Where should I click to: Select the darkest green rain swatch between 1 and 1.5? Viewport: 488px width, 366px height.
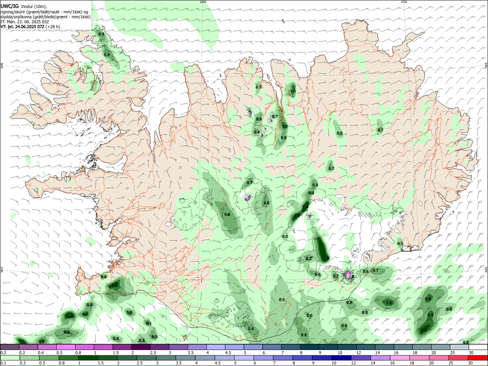pyautogui.click(x=88, y=358)
